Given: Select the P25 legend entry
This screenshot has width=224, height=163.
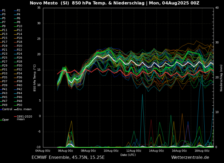Looking at the screenshot, I should 4,58.
